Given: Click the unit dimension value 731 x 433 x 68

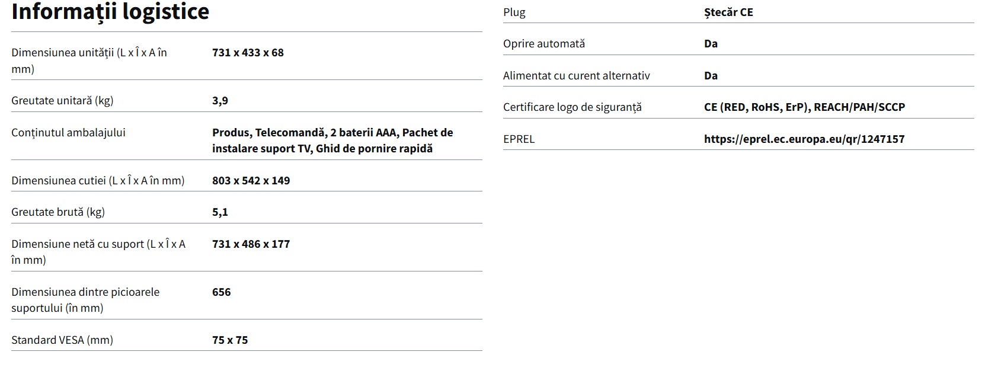Looking at the screenshot, I should [x=248, y=53].
